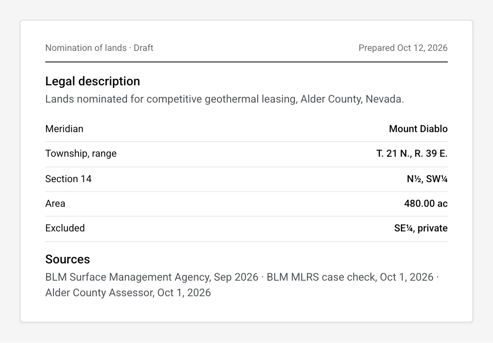The image size is (493, 343).
Task: Click the 'Township, range' label
Action: click(x=81, y=153)
